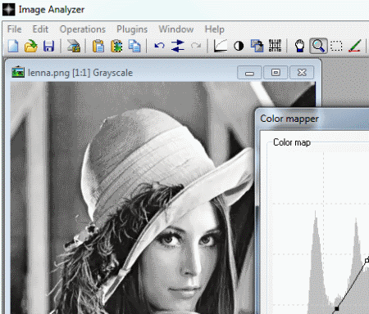Select the line profile drawing tool

point(355,46)
